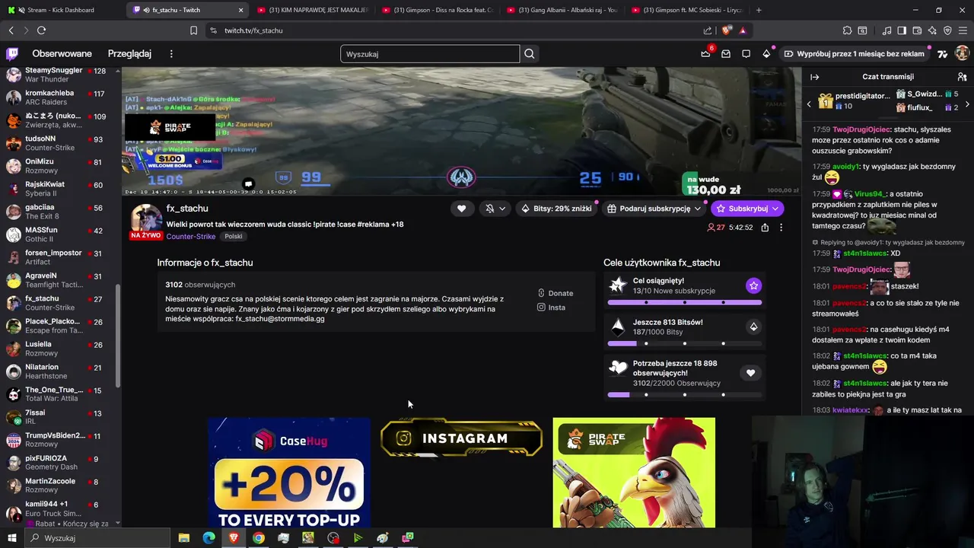Open SteamySnuggler channel in sidebar
The width and height of the screenshot is (974, 548).
coord(60,75)
